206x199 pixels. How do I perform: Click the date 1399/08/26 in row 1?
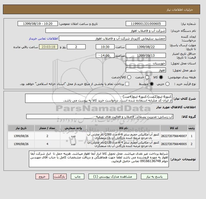coord(21,136)
